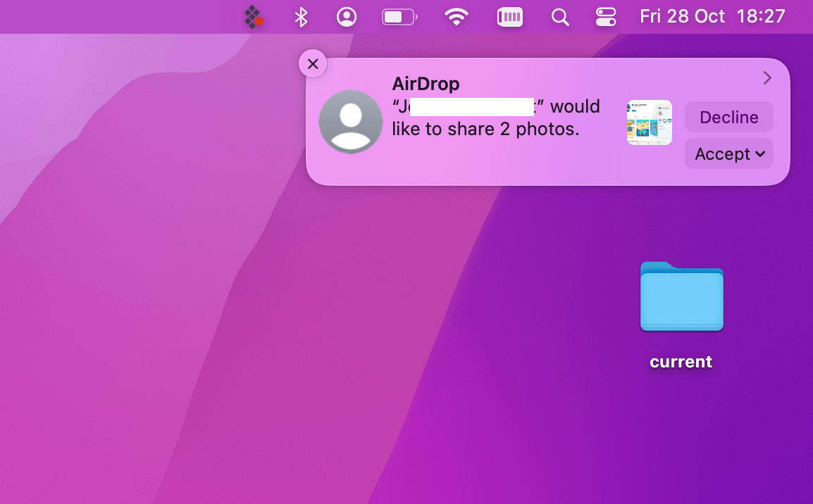Open the Accept options dropdown

point(759,153)
